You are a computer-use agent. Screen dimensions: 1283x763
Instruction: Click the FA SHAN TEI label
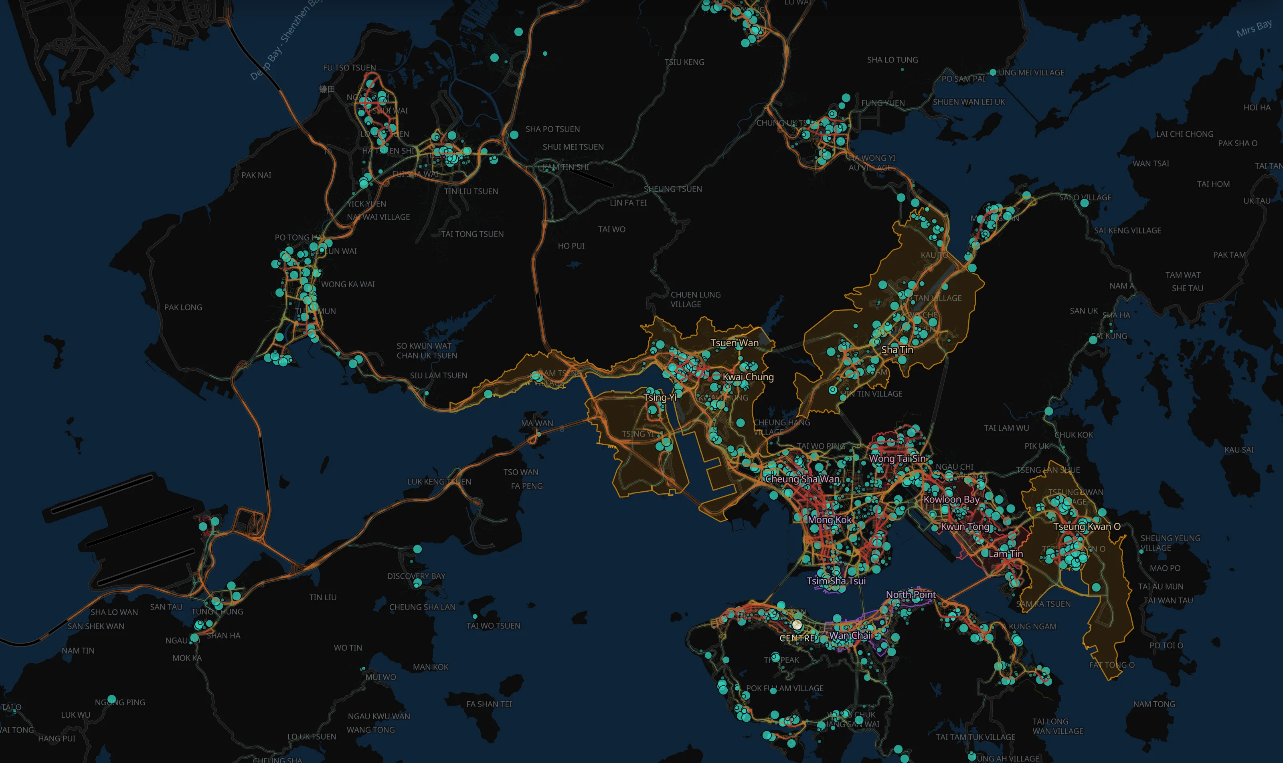(x=489, y=704)
